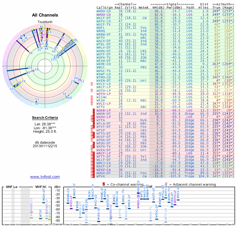Select the WKMG-DT callsign
This screenshot has width=237, height=227.
[103, 51]
